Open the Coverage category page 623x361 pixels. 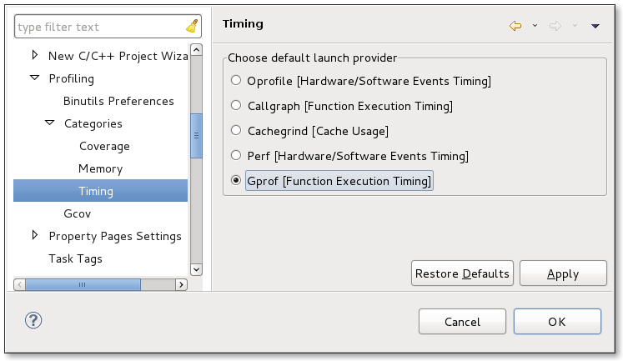(104, 146)
